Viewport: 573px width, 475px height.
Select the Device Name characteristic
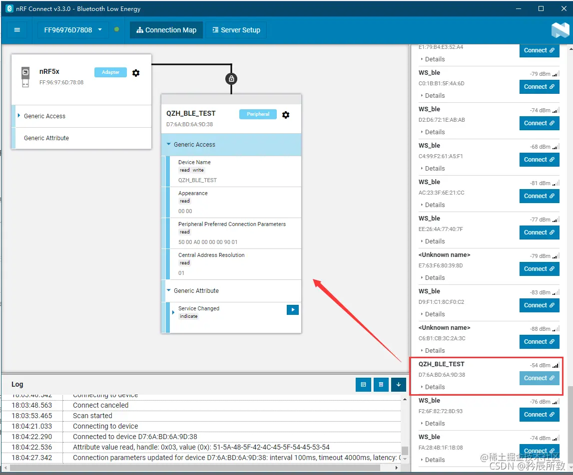[235, 171]
